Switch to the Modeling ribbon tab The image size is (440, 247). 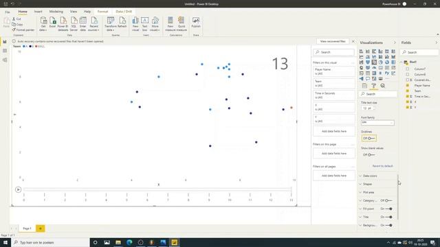[56, 12]
